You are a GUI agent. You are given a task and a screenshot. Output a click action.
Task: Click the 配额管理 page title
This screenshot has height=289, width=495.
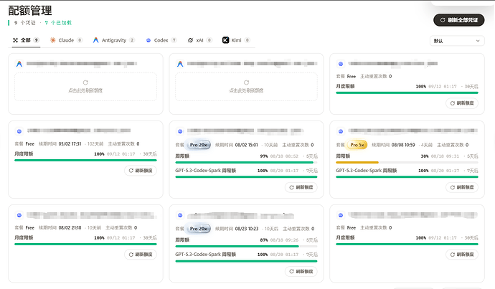pos(30,11)
